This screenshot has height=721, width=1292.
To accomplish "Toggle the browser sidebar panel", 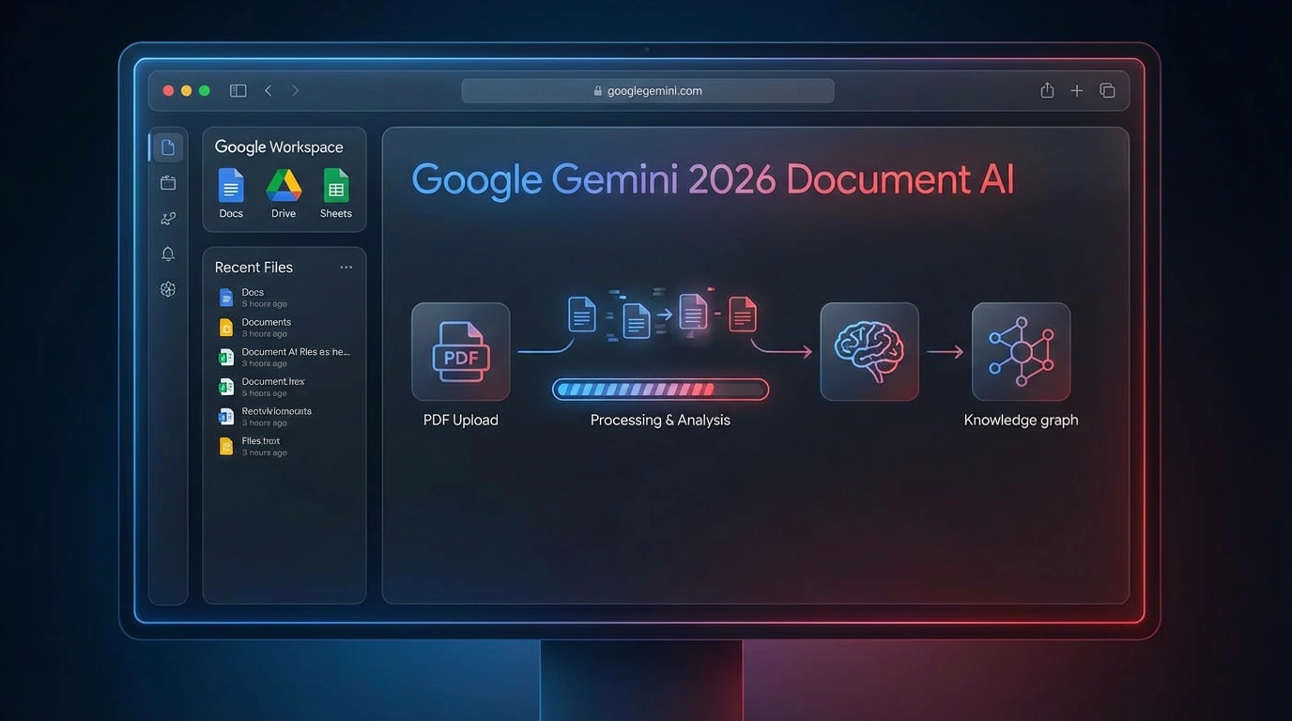I will (x=238, y=90).
